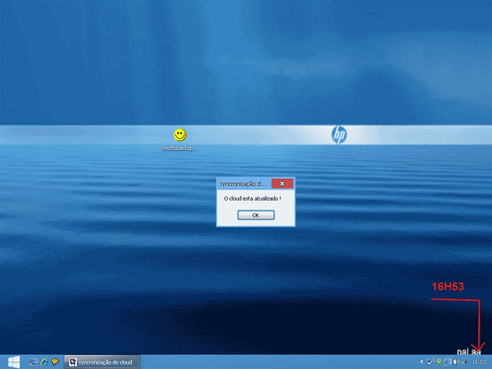Open the speaker volume tray icon
Image resolution: width=492 pixels, height=369 pixels.
tap(456, 362)
